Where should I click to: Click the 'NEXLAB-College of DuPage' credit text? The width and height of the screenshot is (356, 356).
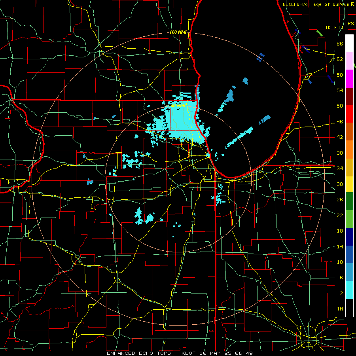pos(316,4)
